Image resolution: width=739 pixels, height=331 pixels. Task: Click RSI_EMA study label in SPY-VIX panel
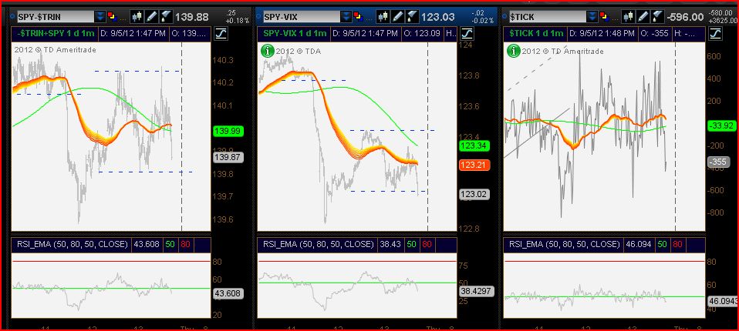[318, 245]
